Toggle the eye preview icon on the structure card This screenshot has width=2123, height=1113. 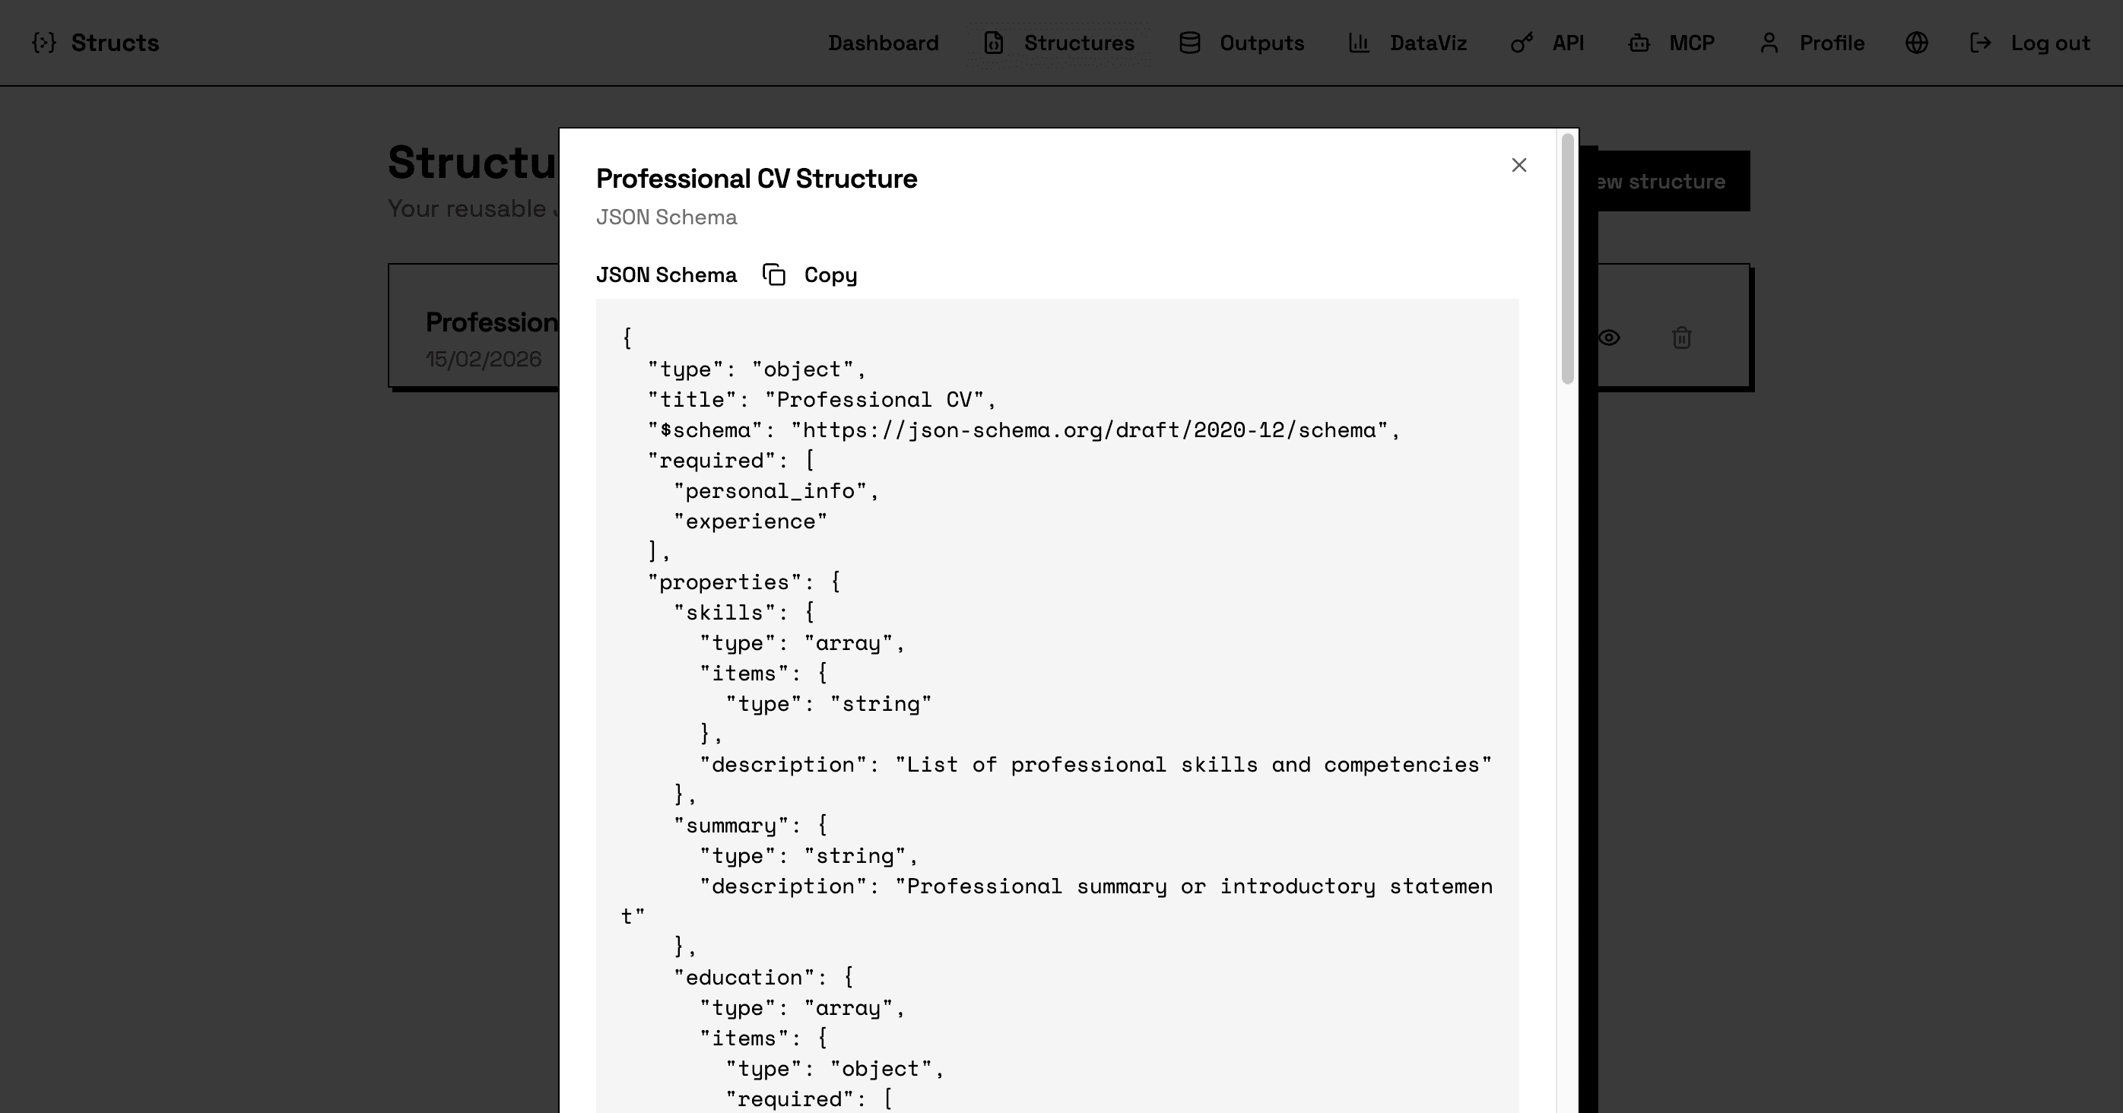[1610, 338]
